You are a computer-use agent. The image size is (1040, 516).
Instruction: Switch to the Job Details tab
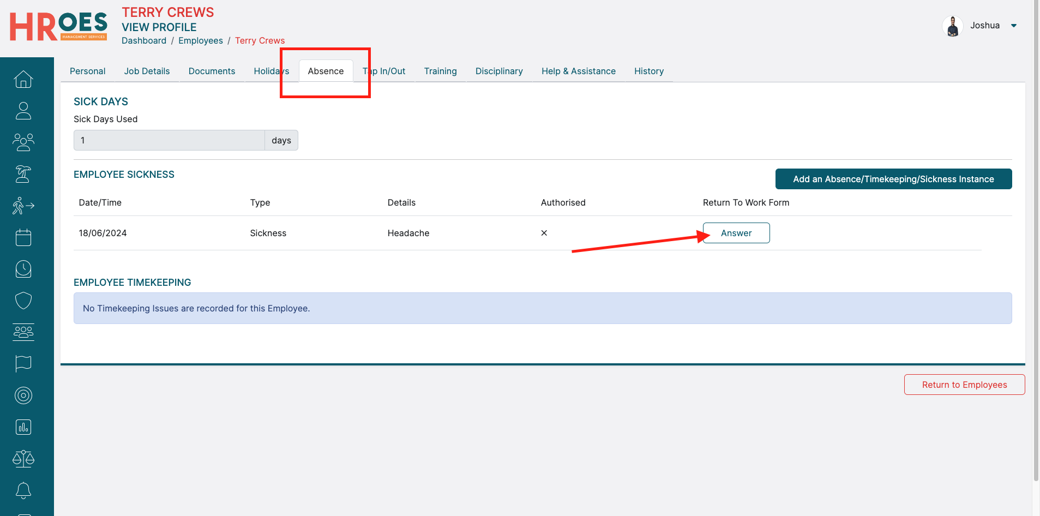(147, 71)
